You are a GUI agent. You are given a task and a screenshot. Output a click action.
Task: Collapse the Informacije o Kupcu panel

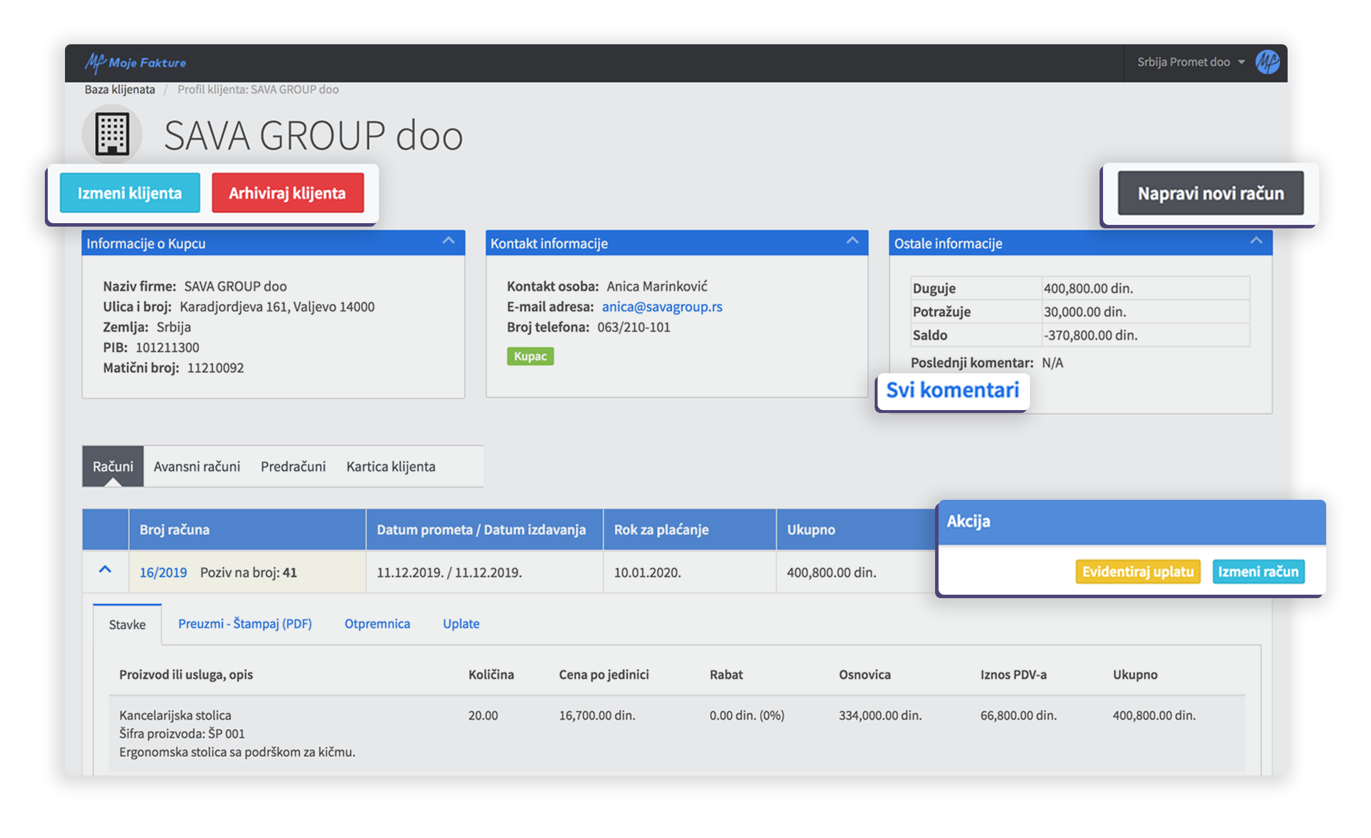(x=449, y=241)
